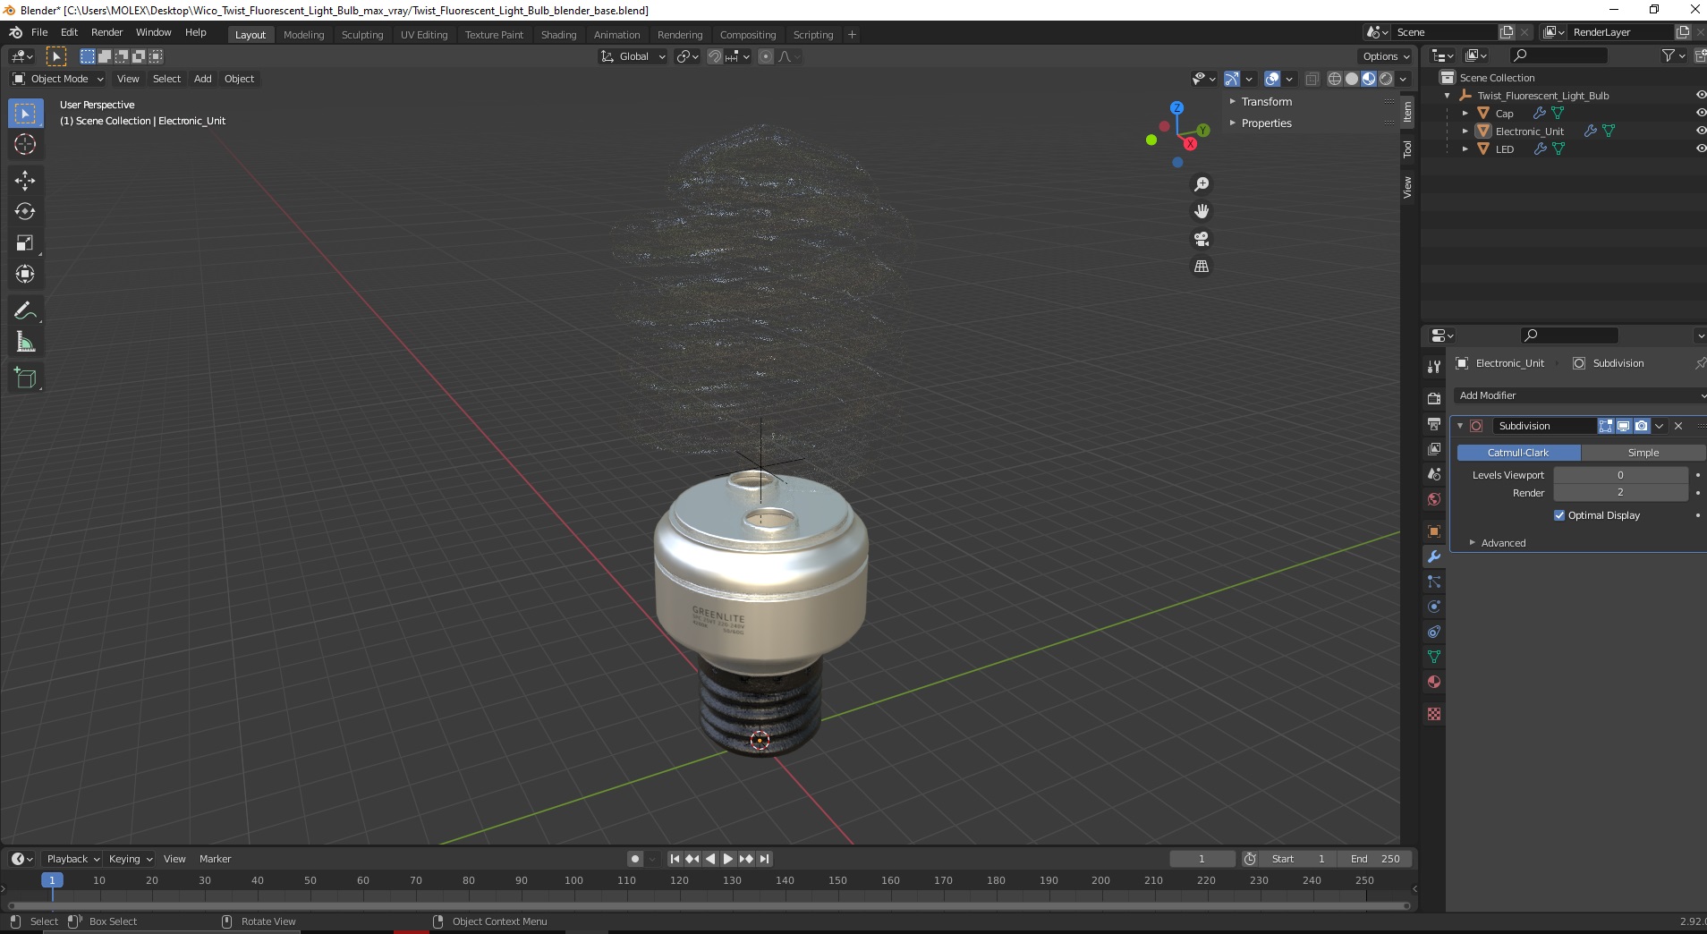Screen dimensions: 1707x934
Task: Hide the Twist_Fluorescent_Light_Bulb collection
Action: [1700, 95]
